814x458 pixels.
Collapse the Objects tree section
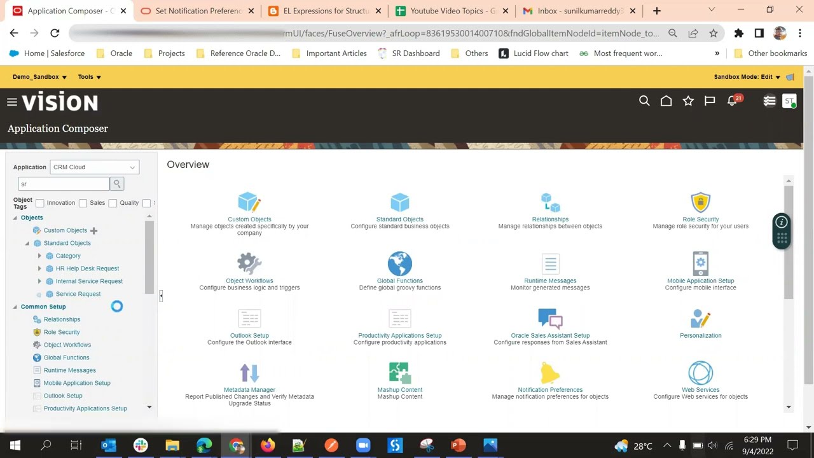(x=15, y=218)
